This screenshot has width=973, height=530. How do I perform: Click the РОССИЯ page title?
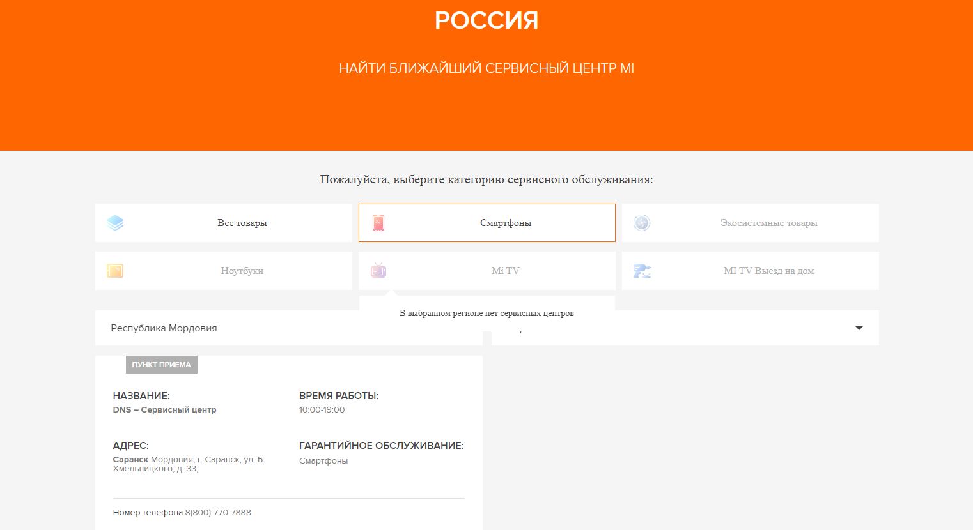pyautogui.click(x=487, y=20)
